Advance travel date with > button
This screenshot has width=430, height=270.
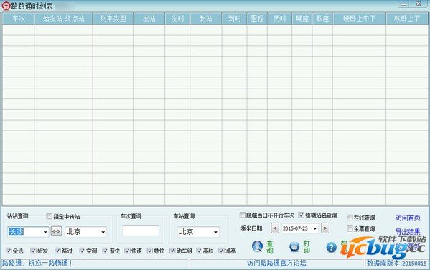point(325,228)
